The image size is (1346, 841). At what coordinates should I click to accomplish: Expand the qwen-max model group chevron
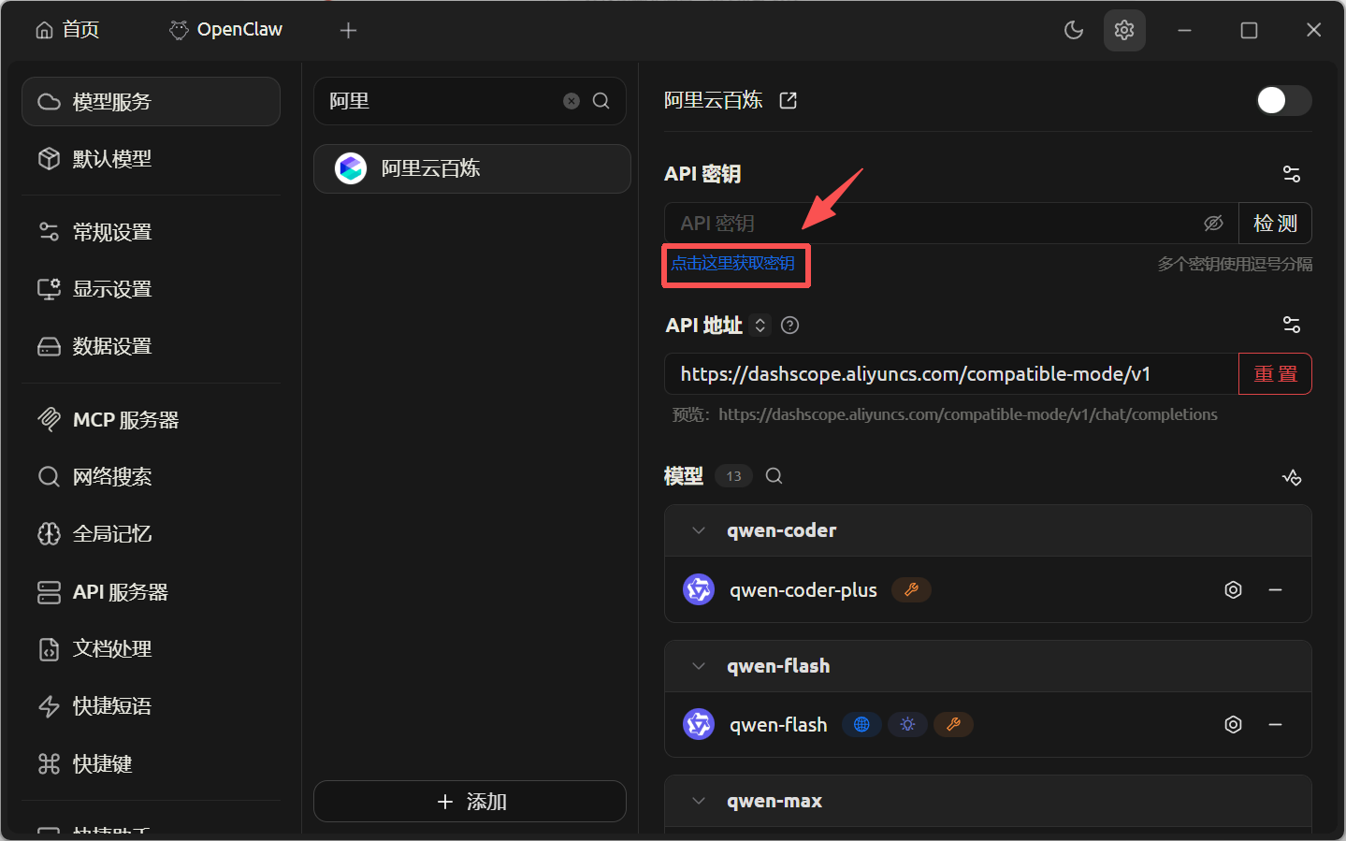click(699, 801)
